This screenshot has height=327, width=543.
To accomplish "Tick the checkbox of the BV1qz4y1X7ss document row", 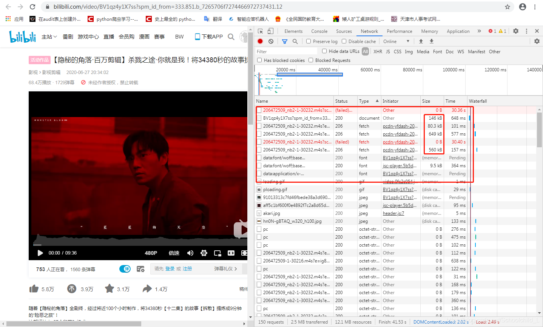I will (259, 118).
